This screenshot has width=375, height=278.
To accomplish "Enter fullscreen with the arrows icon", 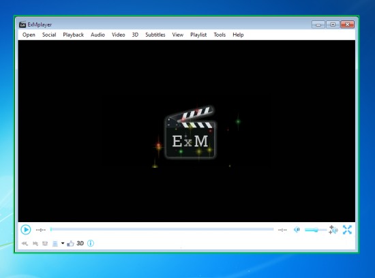I will pos(347,230).
